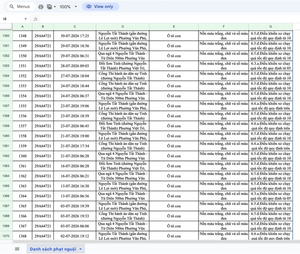Click the fx formula bar icon

(x=35, y=19)
